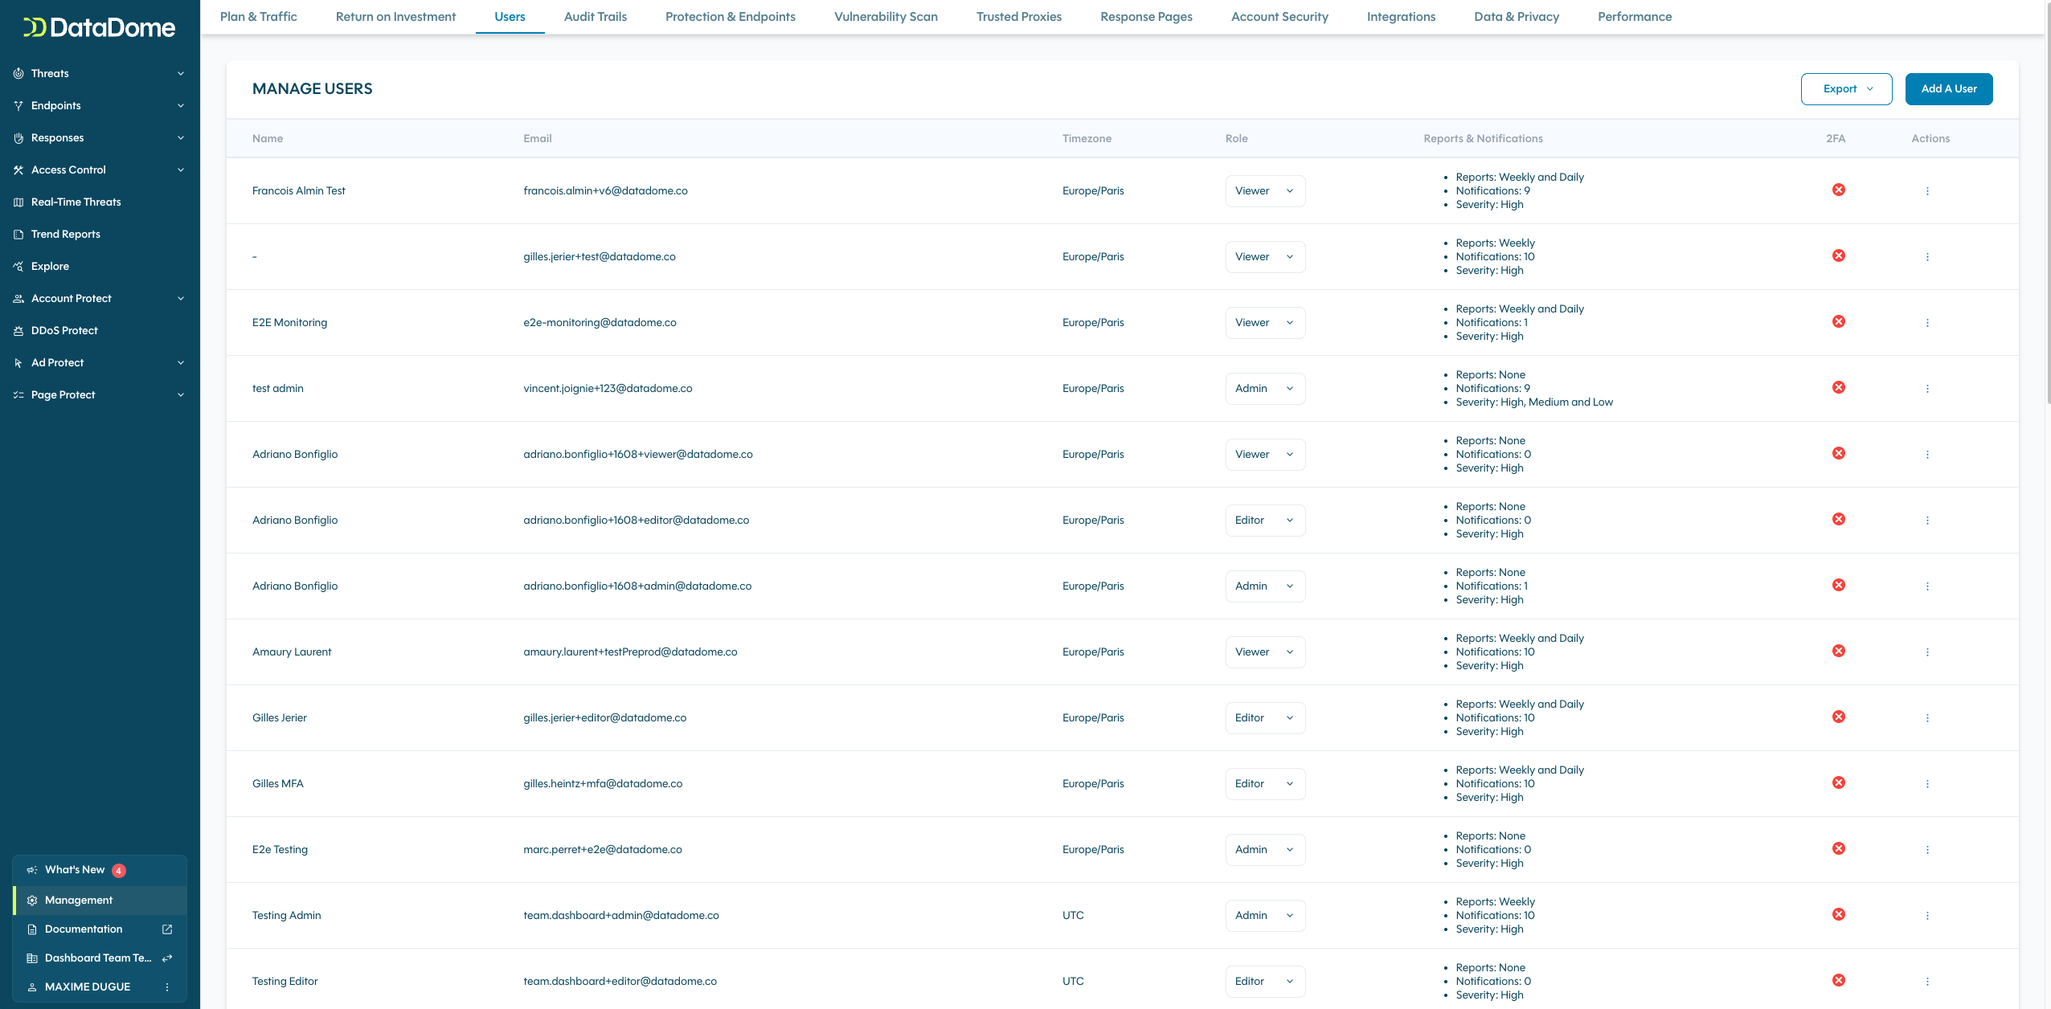Click 2FA disabled icon for Gilles Jerier
2051x1009 pixels.
(1839, 717)
